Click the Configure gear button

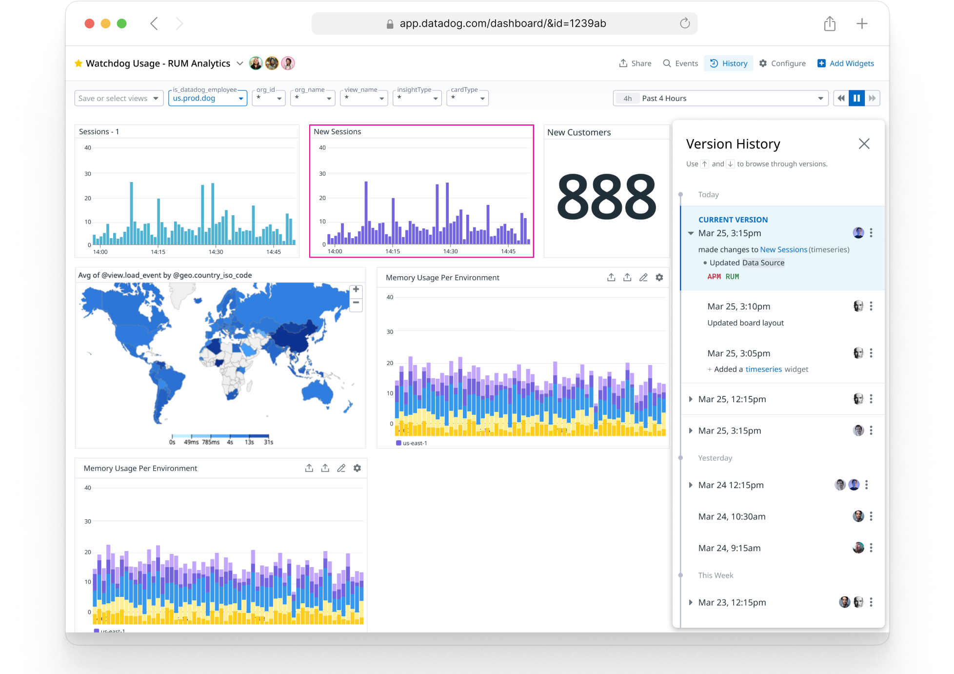pyautogui.click(x=783, y=63)
